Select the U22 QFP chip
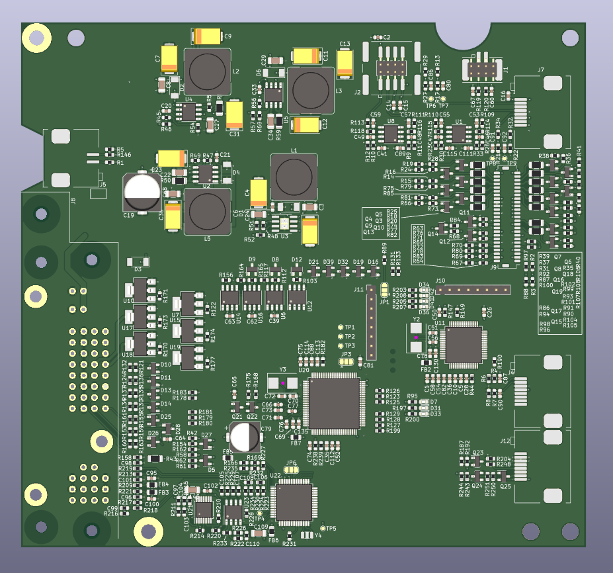 pyautogui.click(x=294, y=502)
